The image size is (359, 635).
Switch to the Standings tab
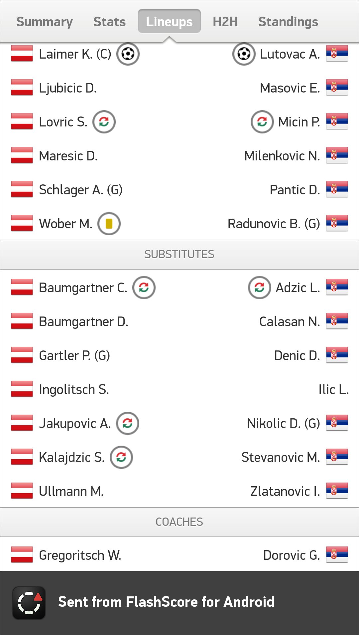288,22
